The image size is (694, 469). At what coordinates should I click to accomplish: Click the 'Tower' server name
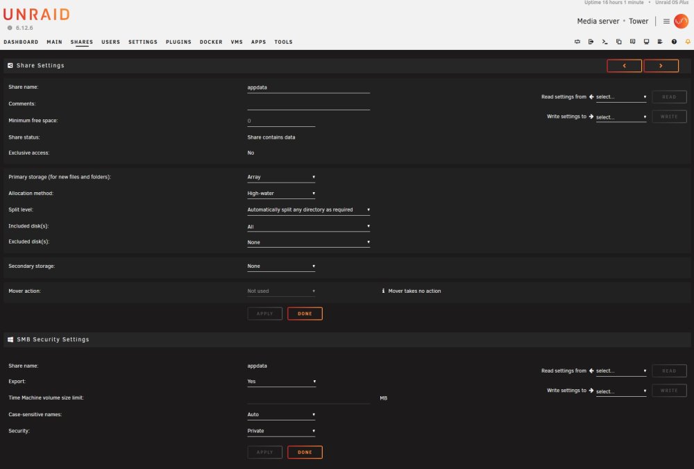coord(638,22)
